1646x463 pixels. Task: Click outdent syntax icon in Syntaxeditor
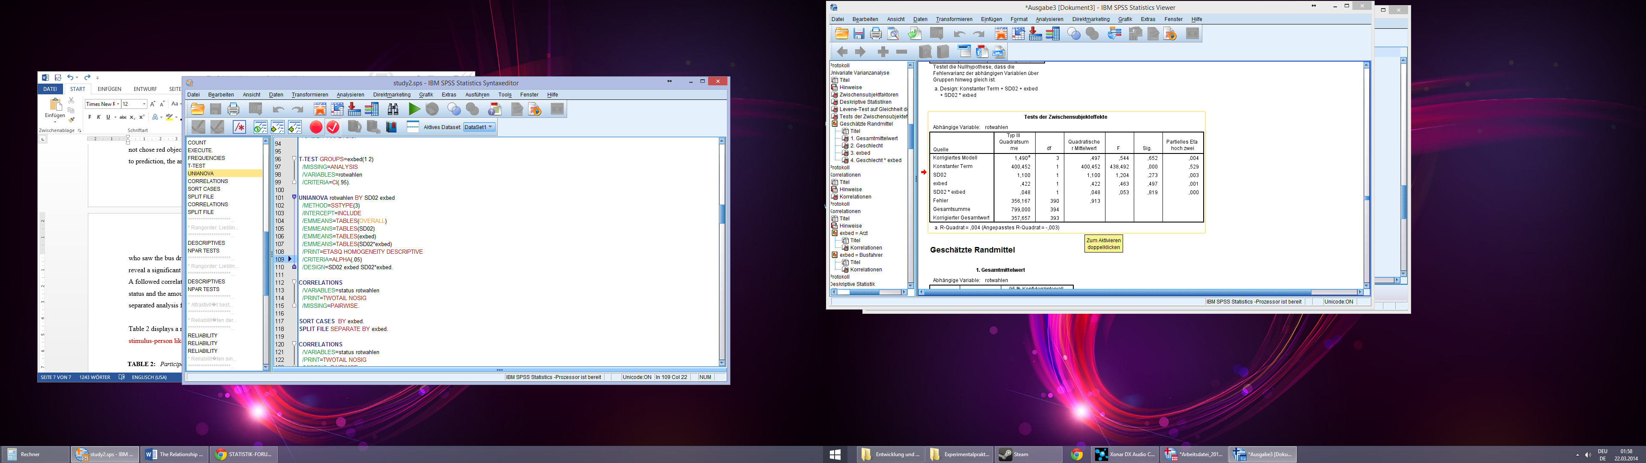[x=295, y=127]
